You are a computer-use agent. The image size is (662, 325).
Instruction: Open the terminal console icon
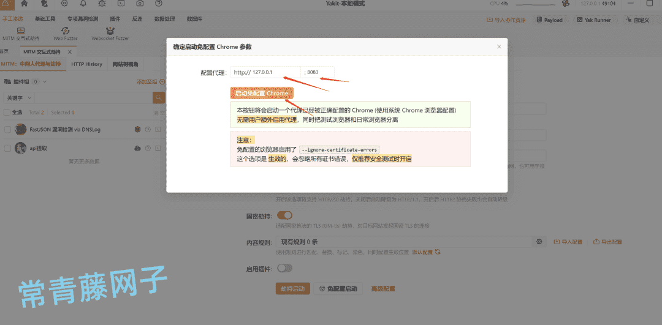[x=121, y=4]
